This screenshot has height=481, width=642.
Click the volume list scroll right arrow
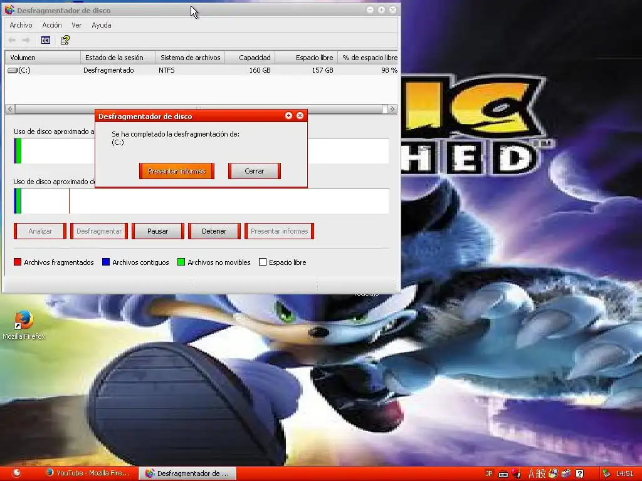(392, 109)
